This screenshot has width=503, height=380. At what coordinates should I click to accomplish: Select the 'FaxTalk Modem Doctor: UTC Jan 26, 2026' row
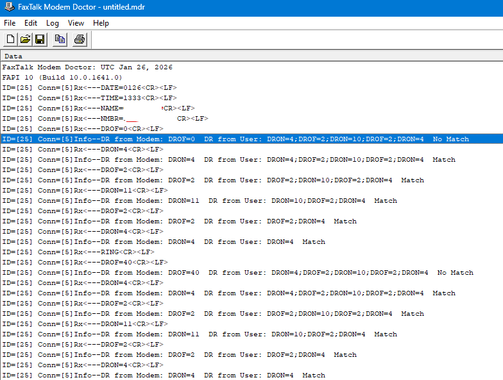[251, 67]
